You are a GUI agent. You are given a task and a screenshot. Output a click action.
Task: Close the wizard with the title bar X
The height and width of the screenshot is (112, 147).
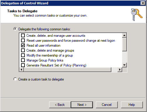(143, 3)
